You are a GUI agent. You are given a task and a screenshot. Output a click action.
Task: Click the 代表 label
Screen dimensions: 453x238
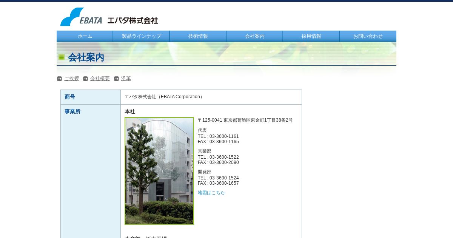point(202,130)
